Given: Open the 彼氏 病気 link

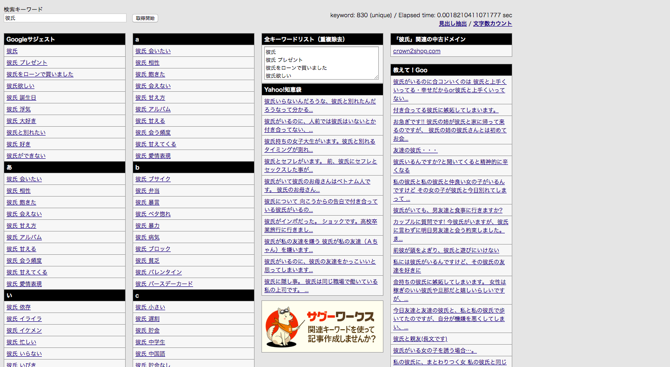Looking at the screenshot, I should pyautogui.click(x=147, y=237).
